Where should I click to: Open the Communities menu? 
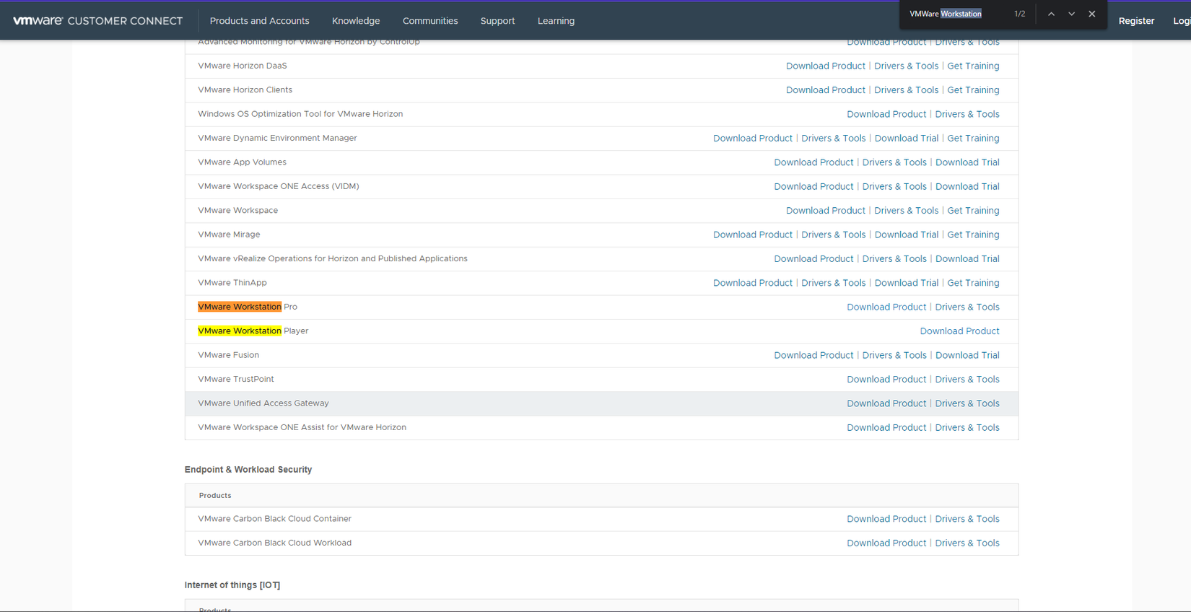(430, 21)
